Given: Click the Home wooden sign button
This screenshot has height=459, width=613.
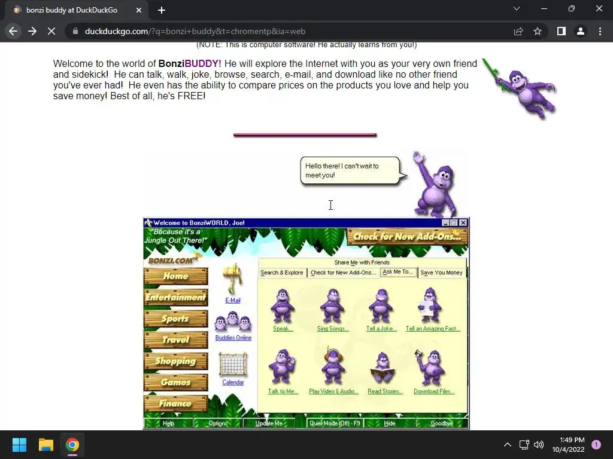Looking at the screenshot, I should (x=176, y=276).
